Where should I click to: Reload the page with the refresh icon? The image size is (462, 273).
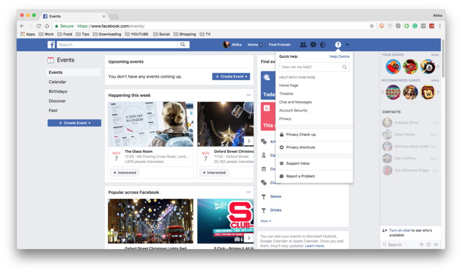tap(39, 26)
